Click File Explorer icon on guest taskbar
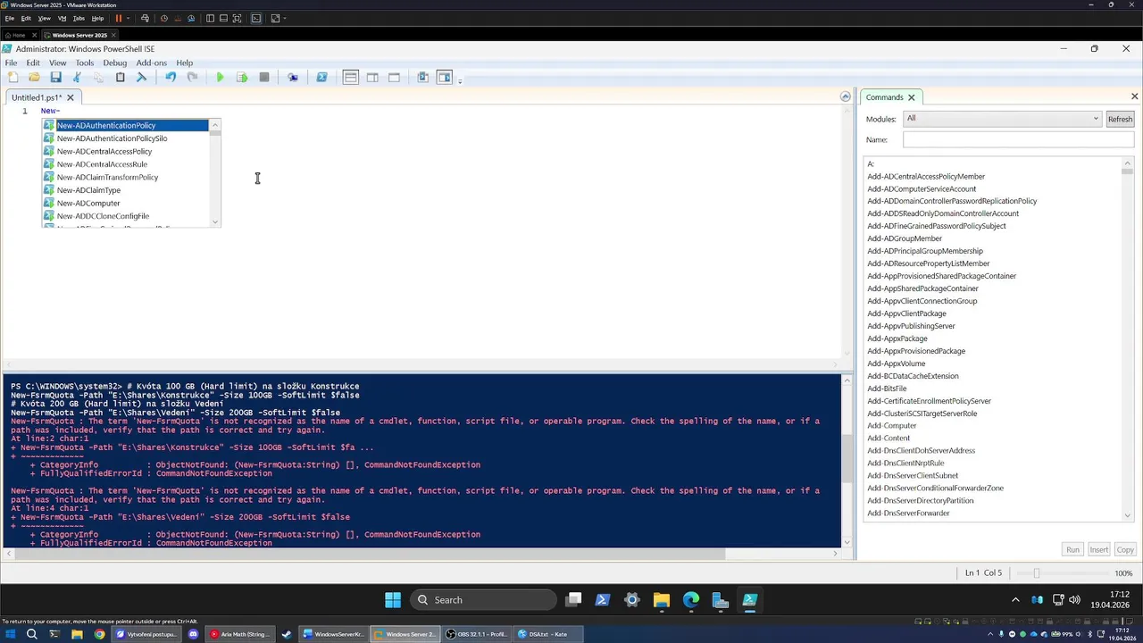 click(x=661, y=600)
